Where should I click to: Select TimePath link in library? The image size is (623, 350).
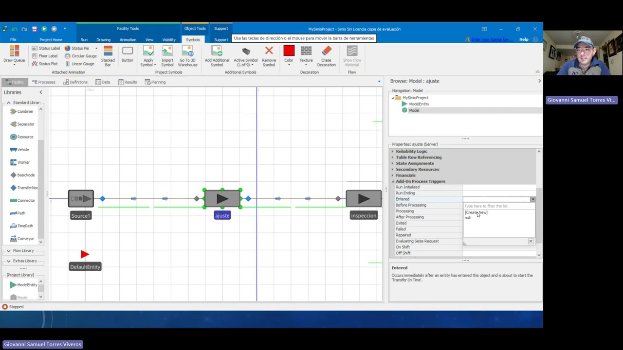tap(22, 226)
